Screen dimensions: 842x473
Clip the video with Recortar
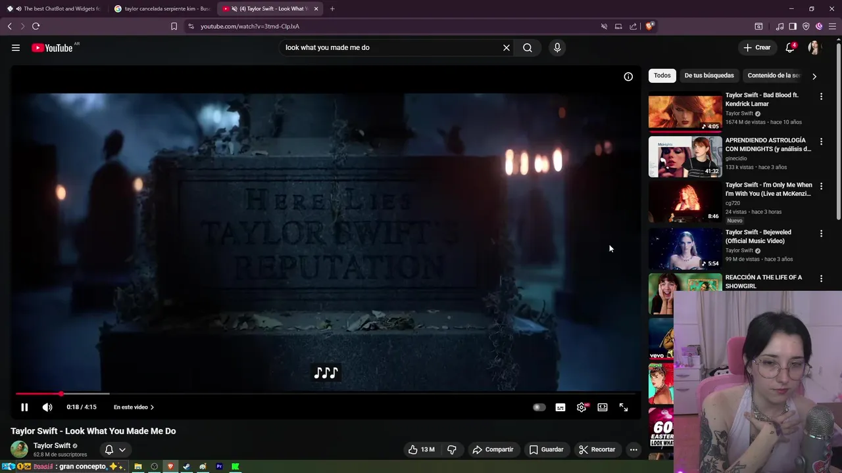(597, 449)
